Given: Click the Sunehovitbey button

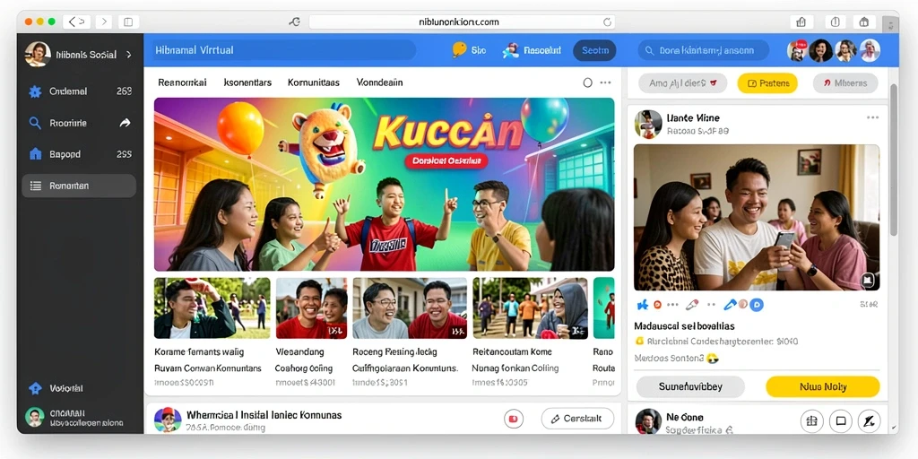Looking at the screenshot, I should (x=690, y=387).
